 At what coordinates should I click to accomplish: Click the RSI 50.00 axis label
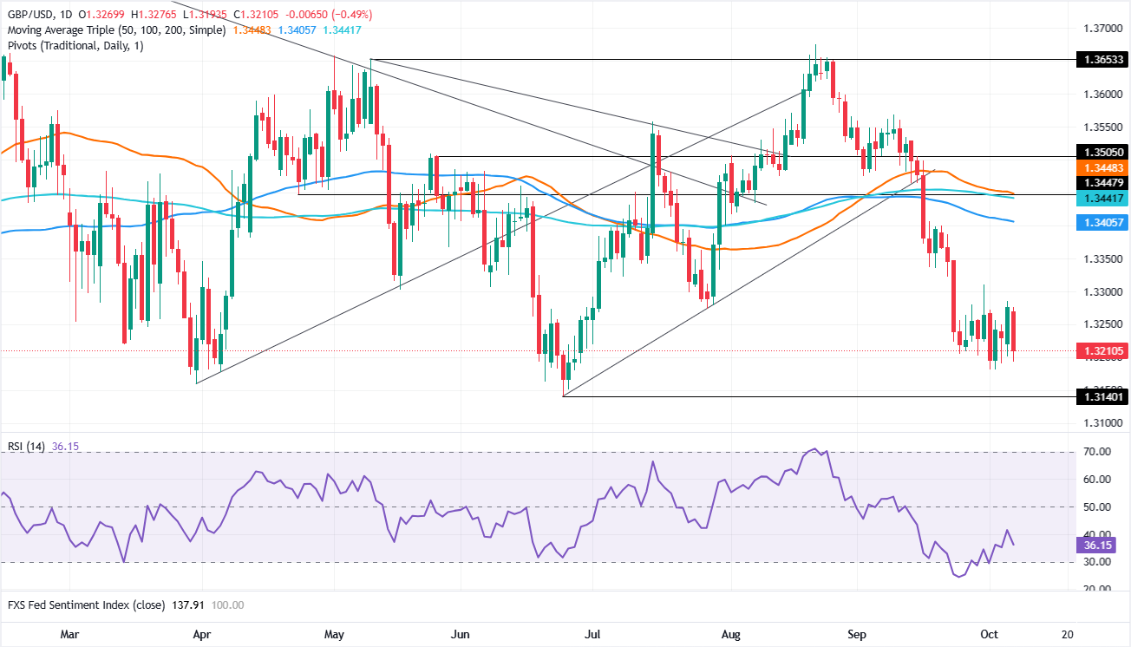tap(1095, 506)
